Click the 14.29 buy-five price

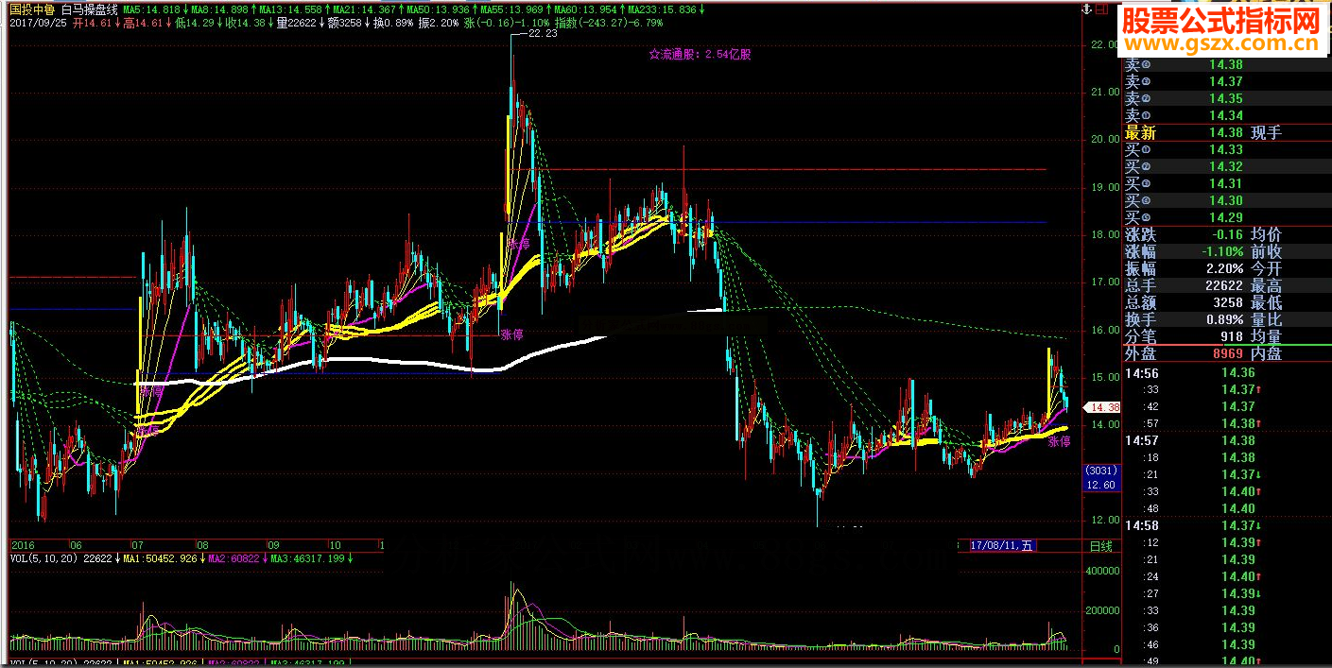(1226, 218)
